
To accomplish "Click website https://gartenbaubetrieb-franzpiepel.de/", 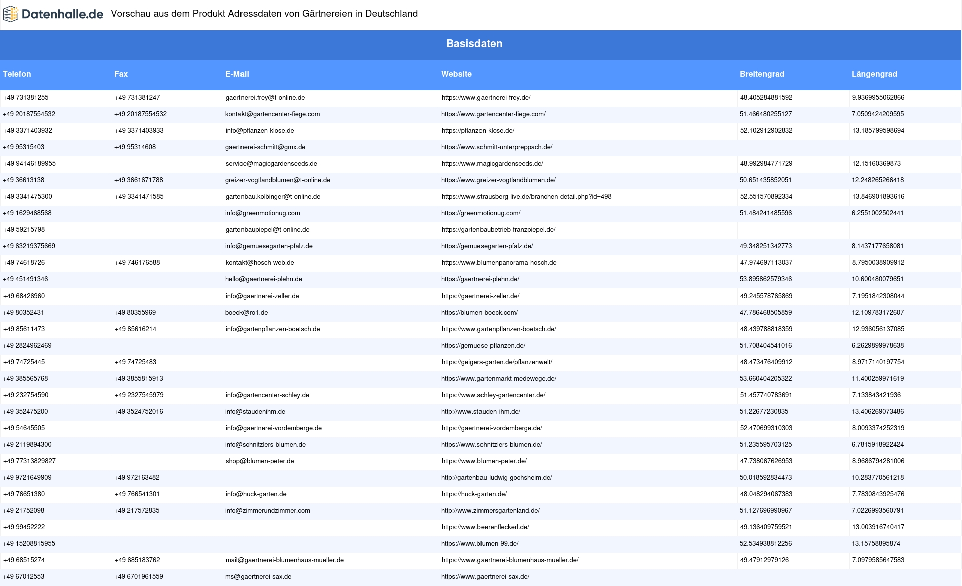I will point(499,230).
